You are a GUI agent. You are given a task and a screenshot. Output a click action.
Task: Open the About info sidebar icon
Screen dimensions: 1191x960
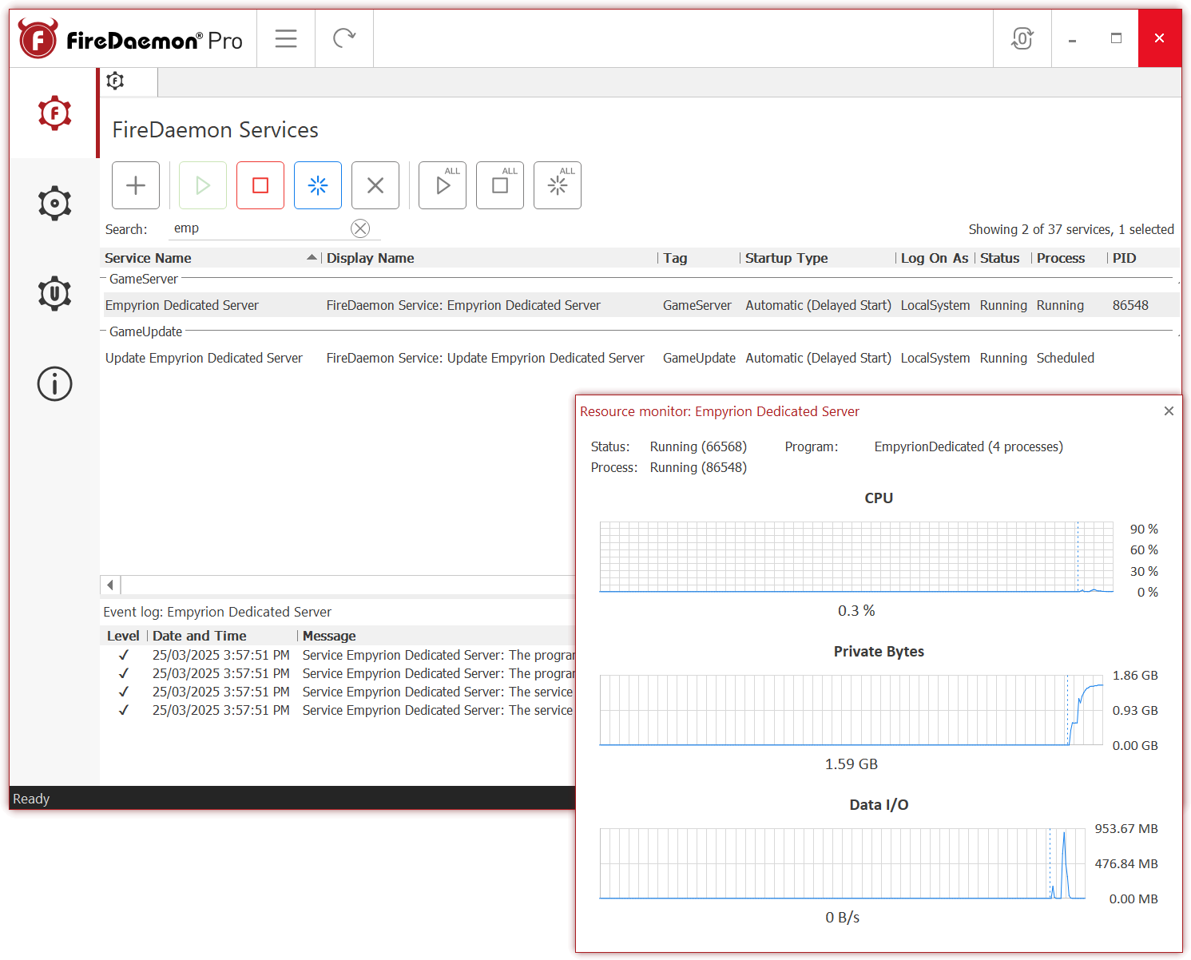(54, 384)
